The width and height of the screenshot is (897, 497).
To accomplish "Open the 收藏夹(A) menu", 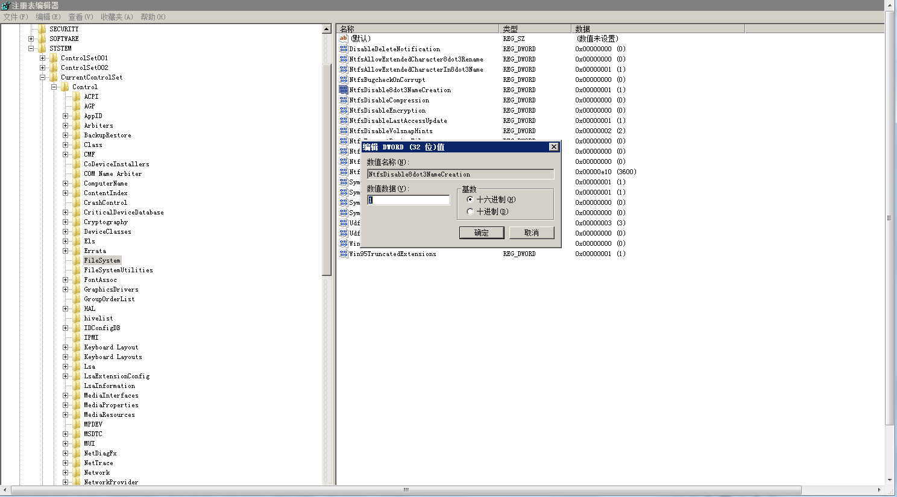I will (x=117, y=17).
